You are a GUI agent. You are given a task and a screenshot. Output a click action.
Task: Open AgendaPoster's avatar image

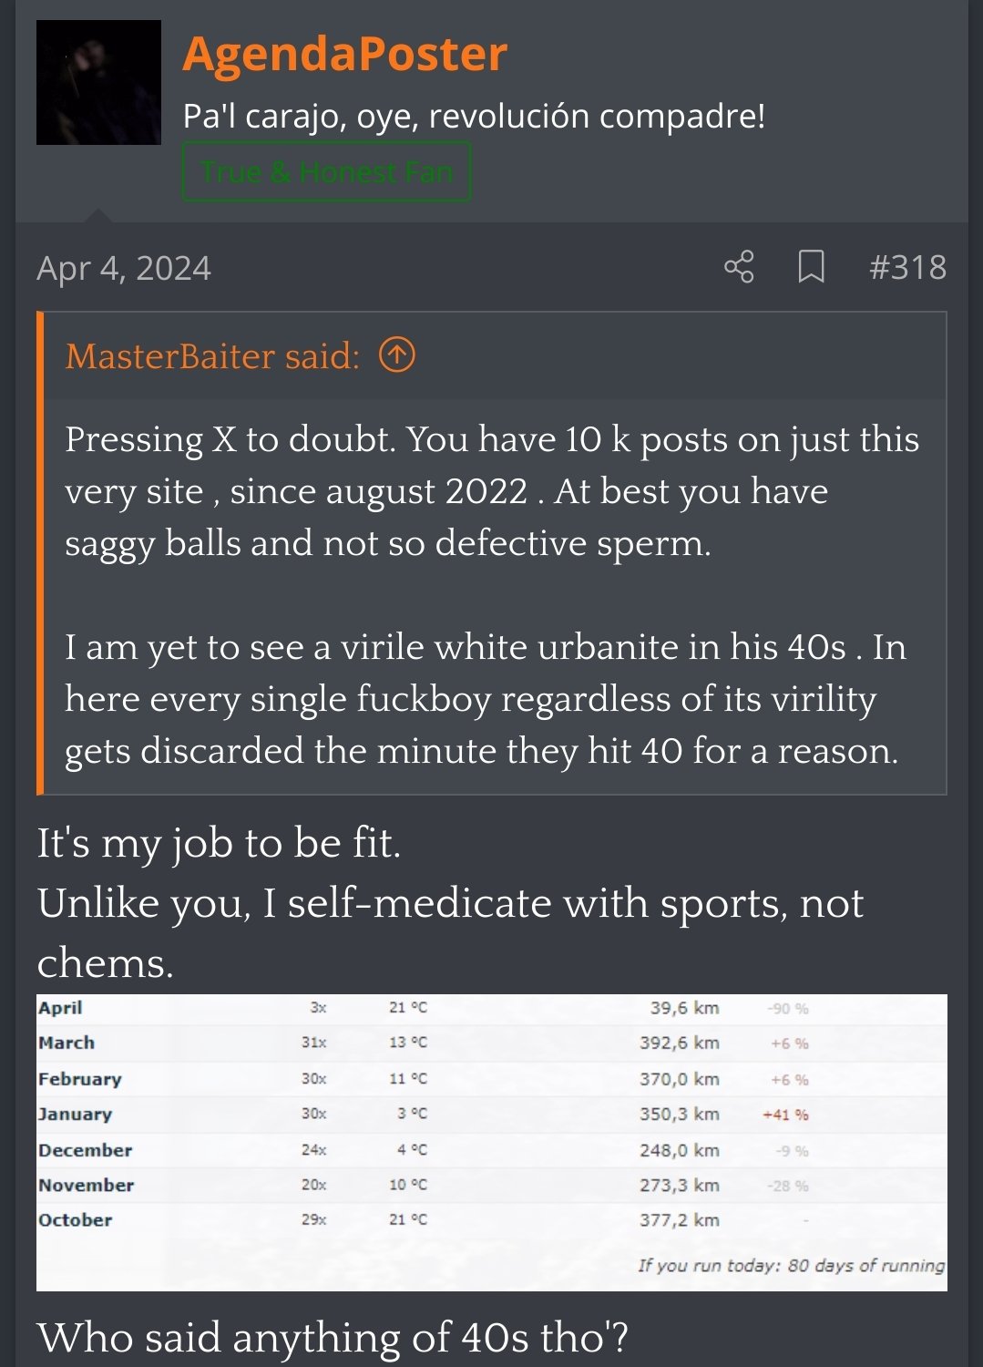tap(98, 83)
